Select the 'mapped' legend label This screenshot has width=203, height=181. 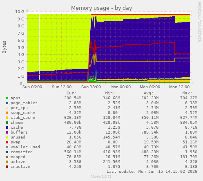18,157
